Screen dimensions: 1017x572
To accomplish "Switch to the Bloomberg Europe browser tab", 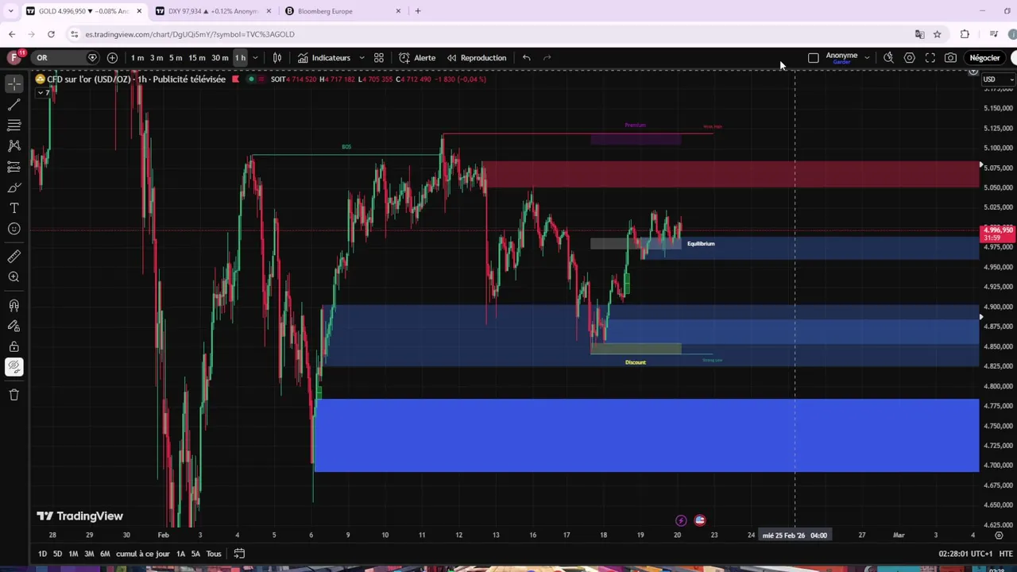I will (342, 11).
